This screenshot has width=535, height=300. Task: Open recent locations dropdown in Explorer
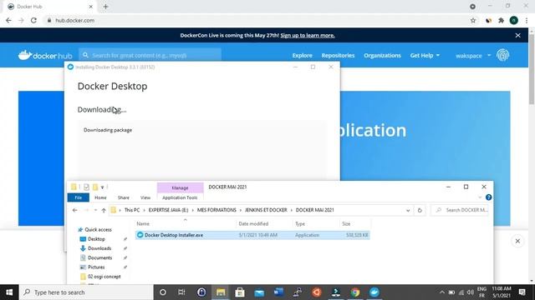coord(95,210)
